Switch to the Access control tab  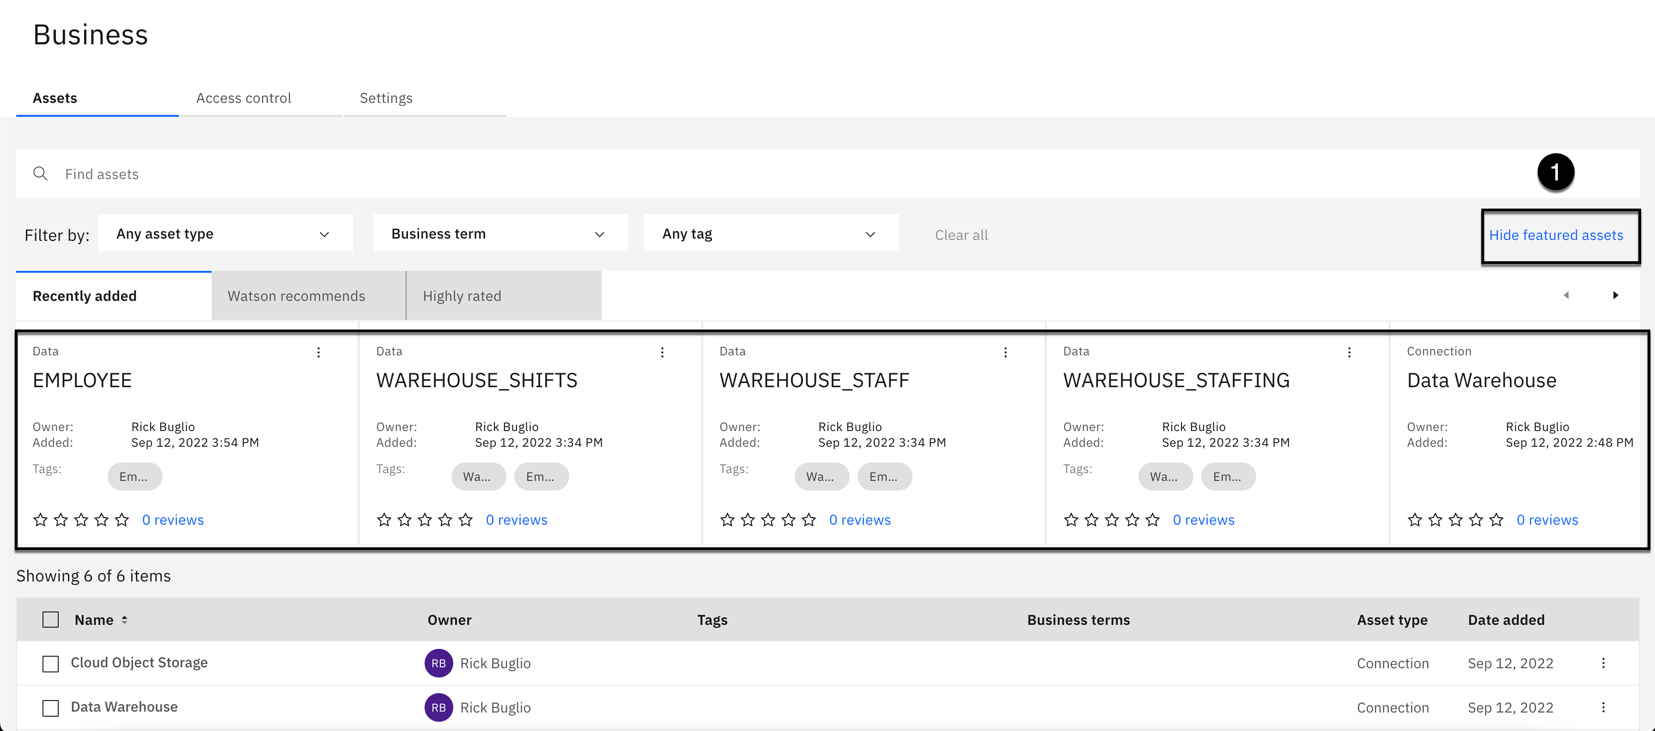pyautogui.click(x=243, y=98)
